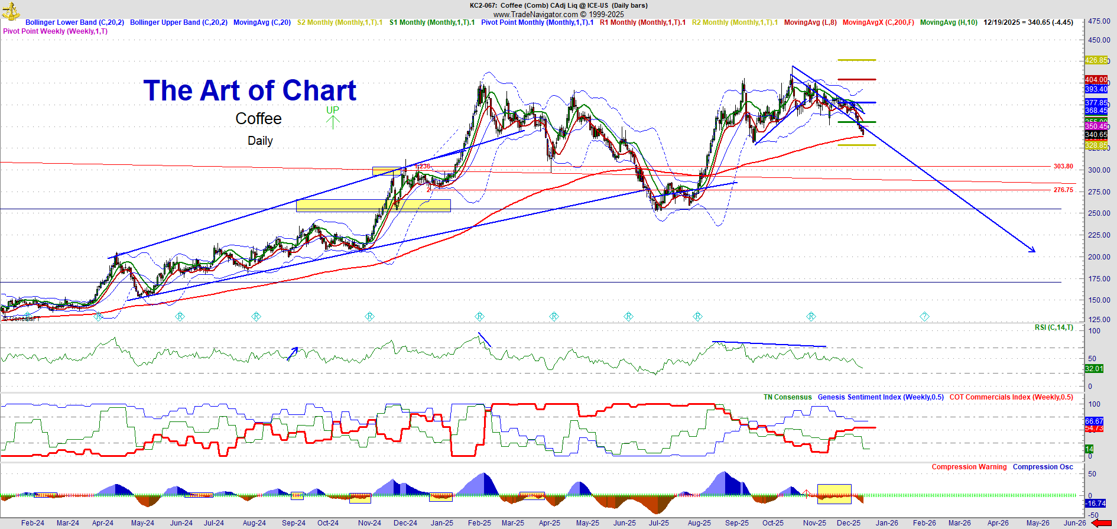This screenshot has width=1117, height=529.
Task: Click the Dec-25 label on time axis
Action: pyautogui.click(x=848, y=523)
